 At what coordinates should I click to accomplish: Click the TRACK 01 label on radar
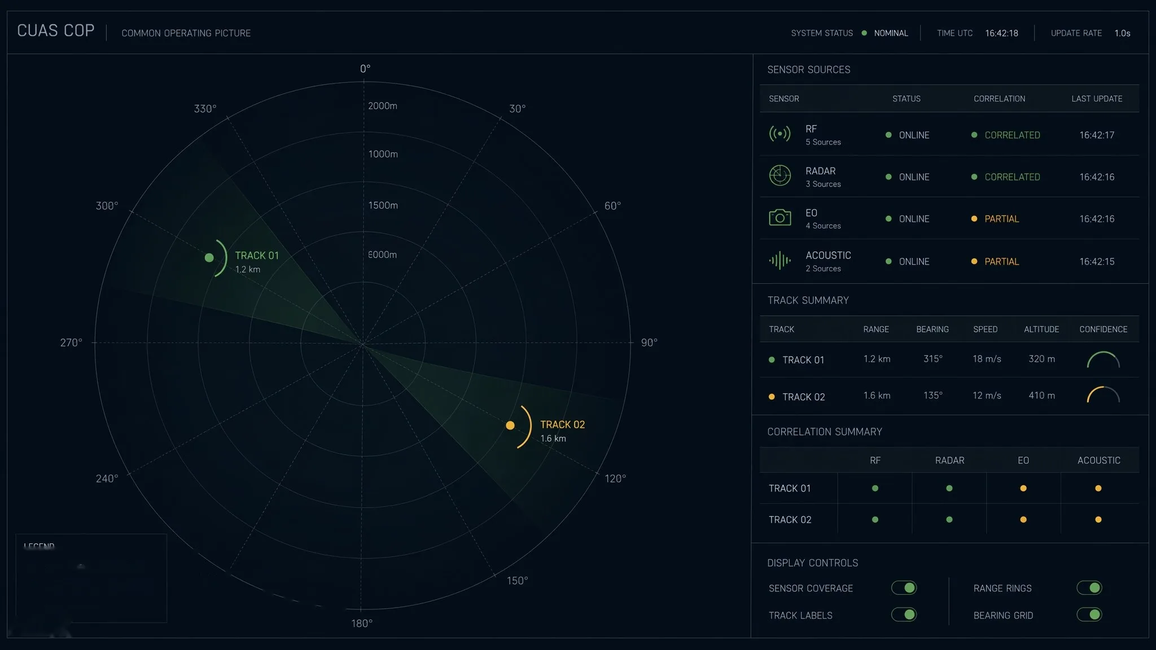coord(257,256)
